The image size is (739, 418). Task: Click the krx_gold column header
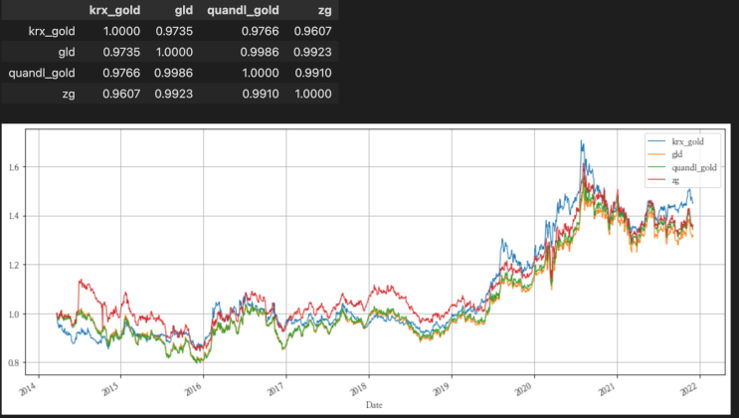pyautogui.click(x=111, y=10)
